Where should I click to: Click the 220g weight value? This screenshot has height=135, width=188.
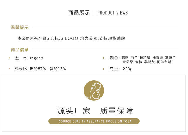click(x=127, y=69)
